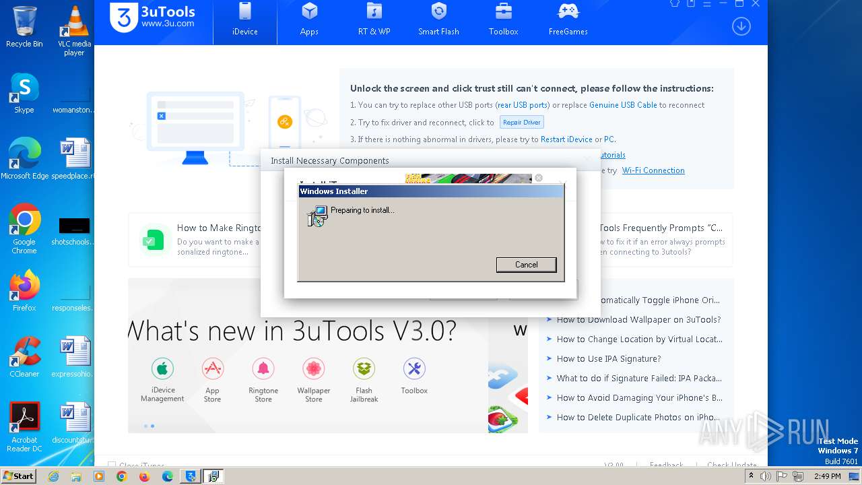The image size is (862, 485).
Task: Open How to Download Wallpaper on 3uTools
Action: click(x=638, y=320)
